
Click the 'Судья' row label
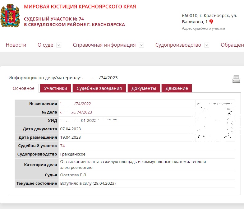pos(51,175)
